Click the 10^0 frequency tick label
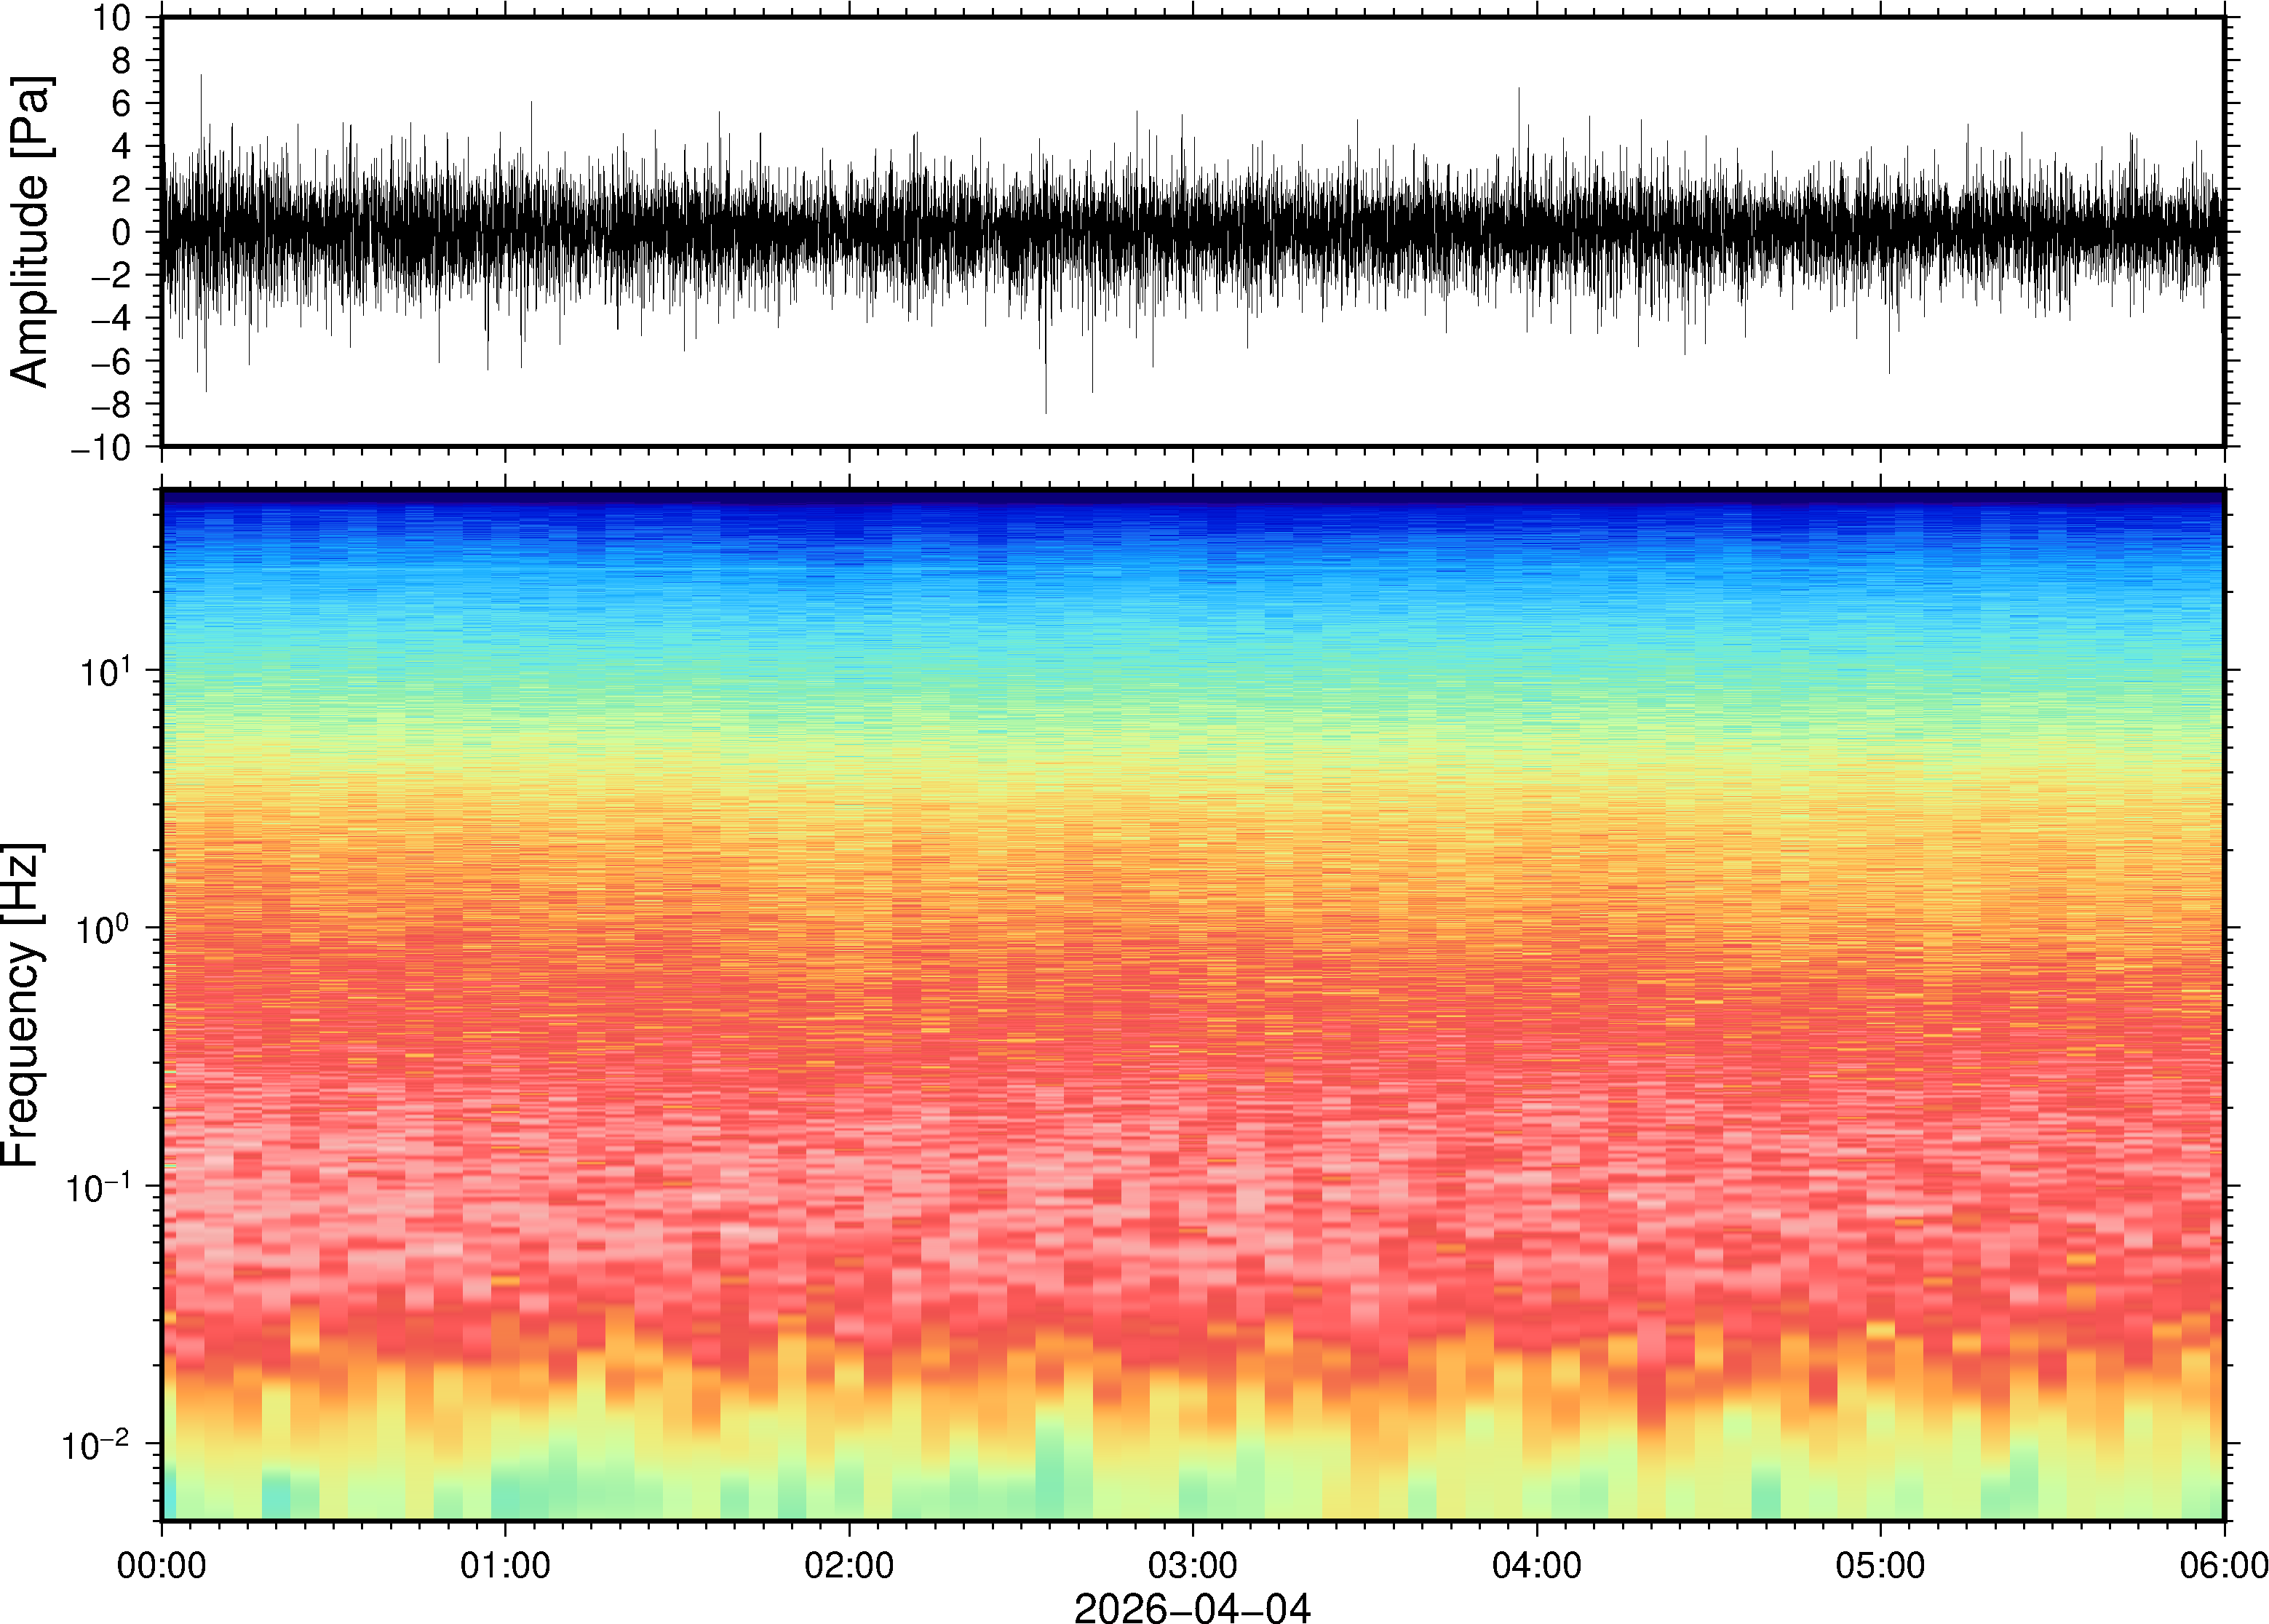Viewport: 2269px width, 1624px height. pos(104,929)
